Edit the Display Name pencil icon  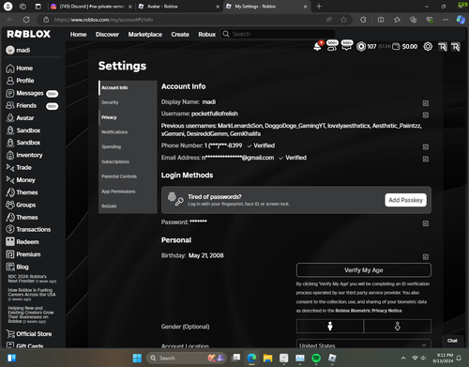tap(426, 103)
